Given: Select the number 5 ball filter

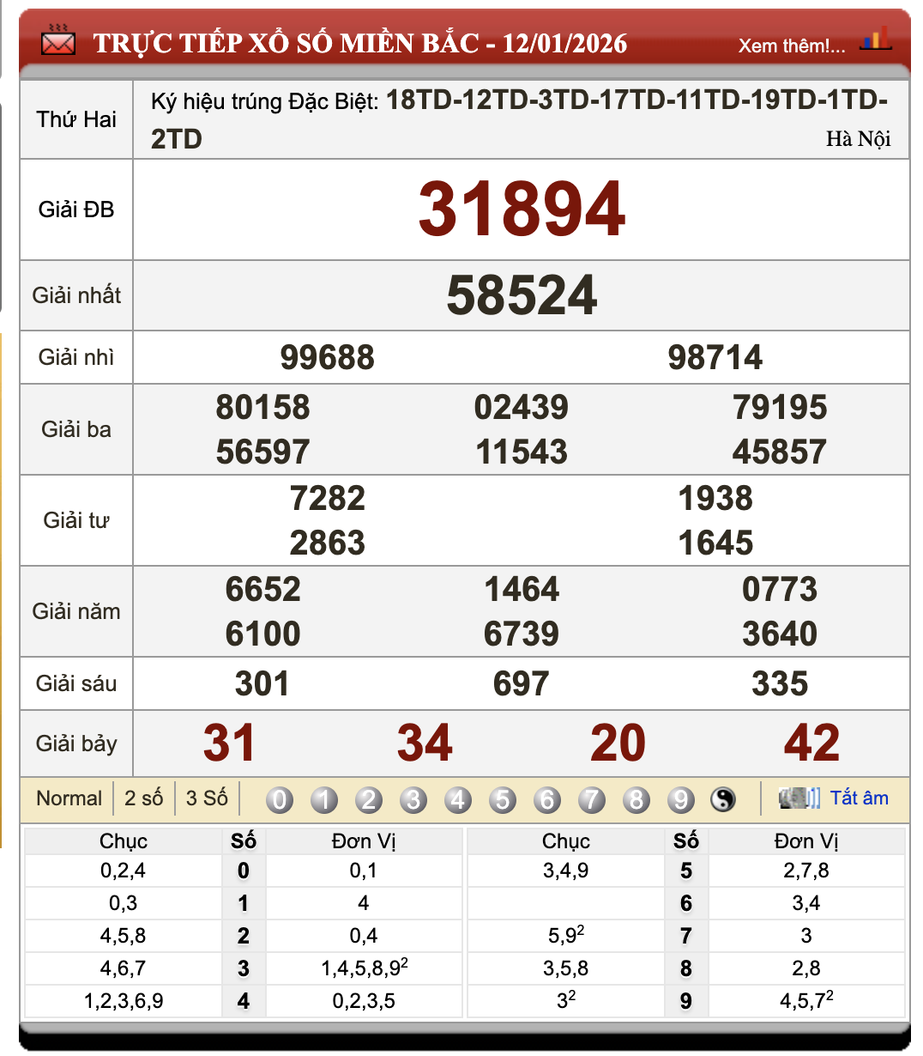Looking at the screenshot, I should pyautogui.click(x=503, y=800).
